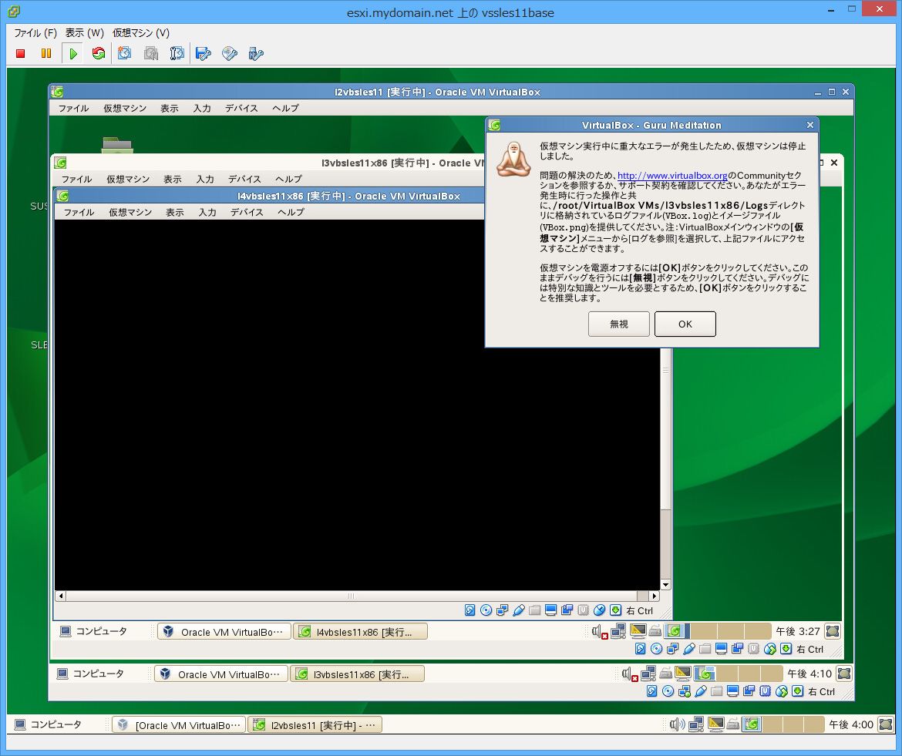
Task: Power off VM with red stop icon
Action: (21, 53)
